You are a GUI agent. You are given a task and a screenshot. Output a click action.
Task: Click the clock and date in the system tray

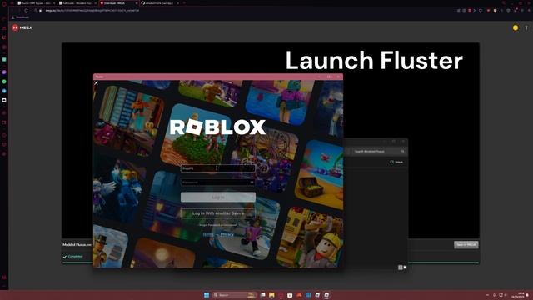coord(518,295)
